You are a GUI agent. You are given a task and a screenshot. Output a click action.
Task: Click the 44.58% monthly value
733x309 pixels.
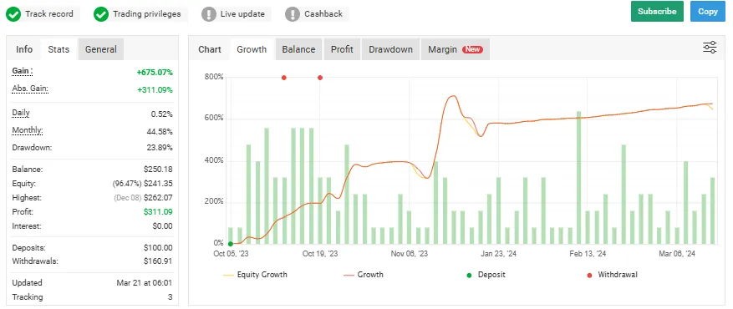(160, 132)
